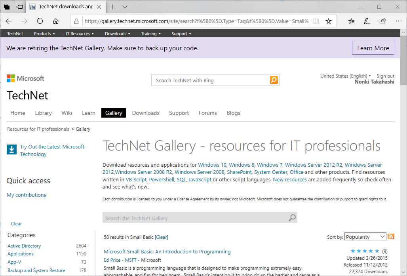Share the current page
This screenshot has height=276, width=407.
coord(382,21)
